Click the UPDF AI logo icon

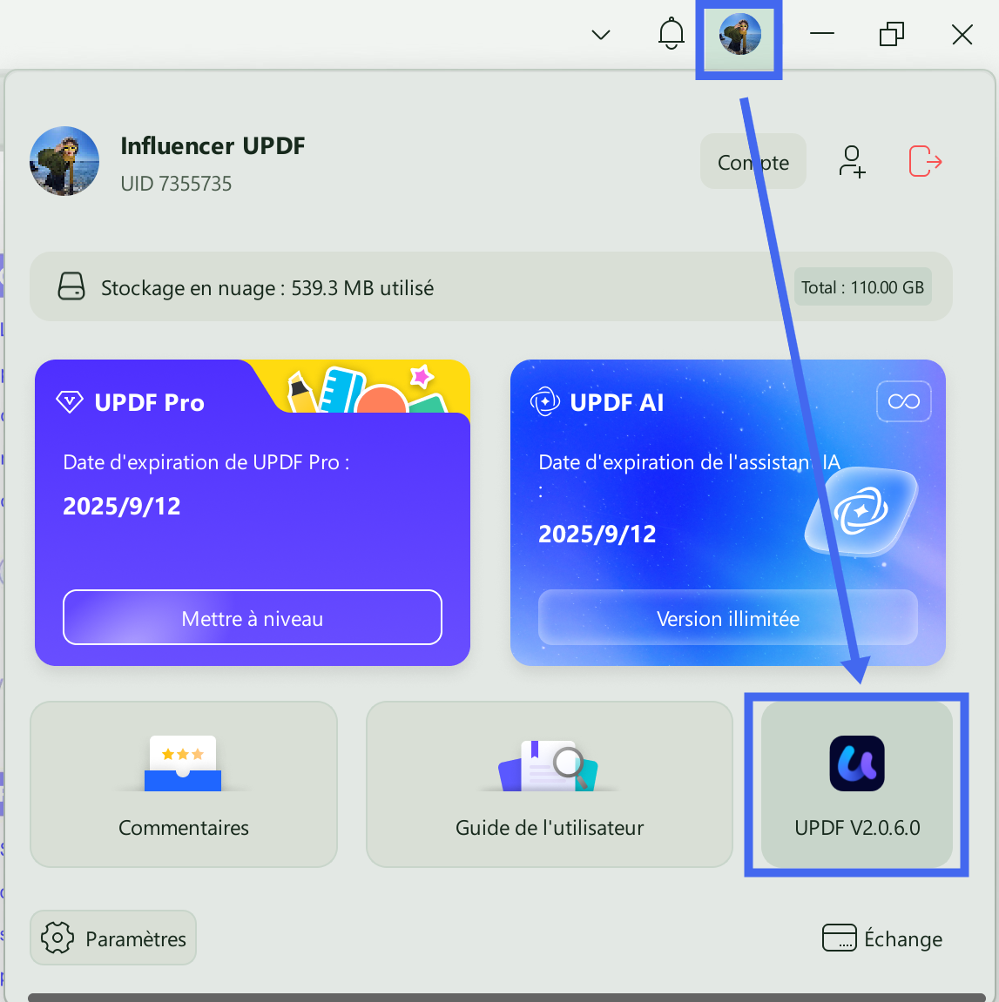tap(544, 402)
